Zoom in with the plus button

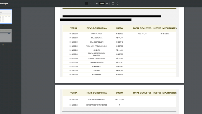click(x=107, y=4)
